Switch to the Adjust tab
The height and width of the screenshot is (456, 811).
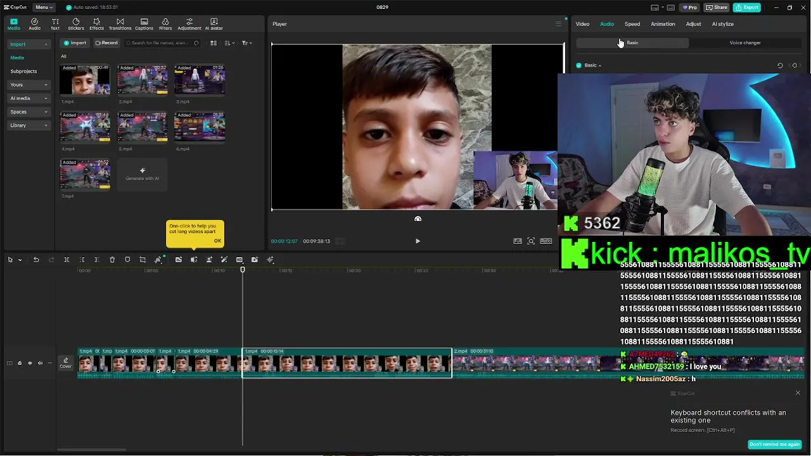tap(693, 24)
